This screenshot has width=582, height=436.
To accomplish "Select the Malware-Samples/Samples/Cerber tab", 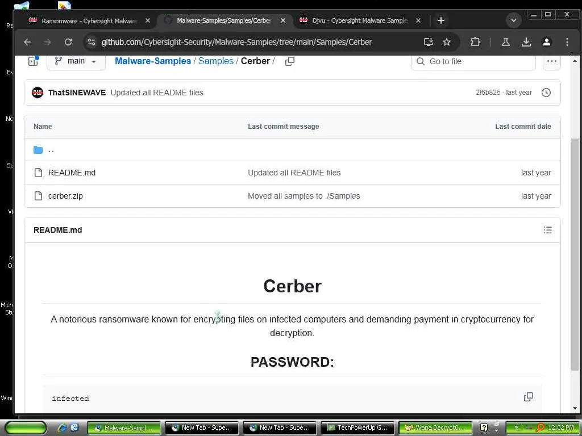I will click(224, 20).
